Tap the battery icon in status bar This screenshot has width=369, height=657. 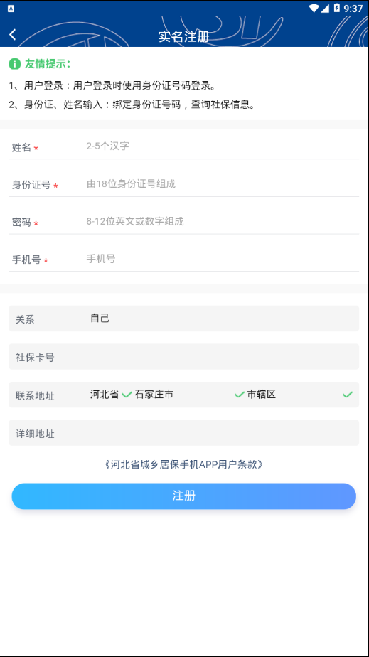(x=337, y=8)
